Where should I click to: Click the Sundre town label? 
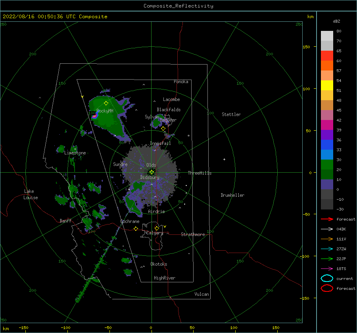(120, 164)
